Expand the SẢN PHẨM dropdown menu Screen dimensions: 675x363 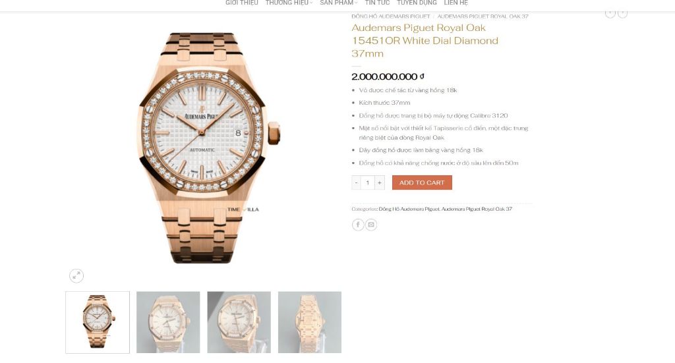[338, 3]
